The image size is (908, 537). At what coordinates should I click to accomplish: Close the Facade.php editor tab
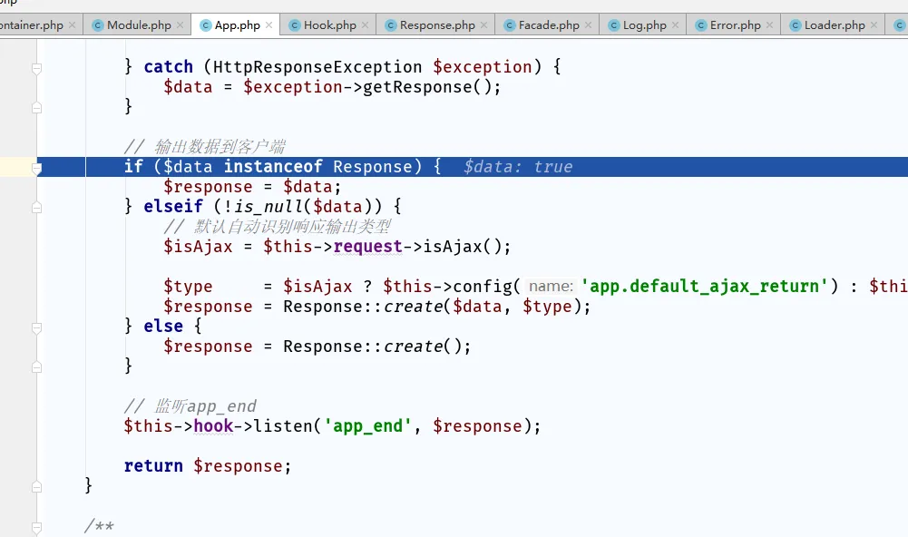coord(589,25)
